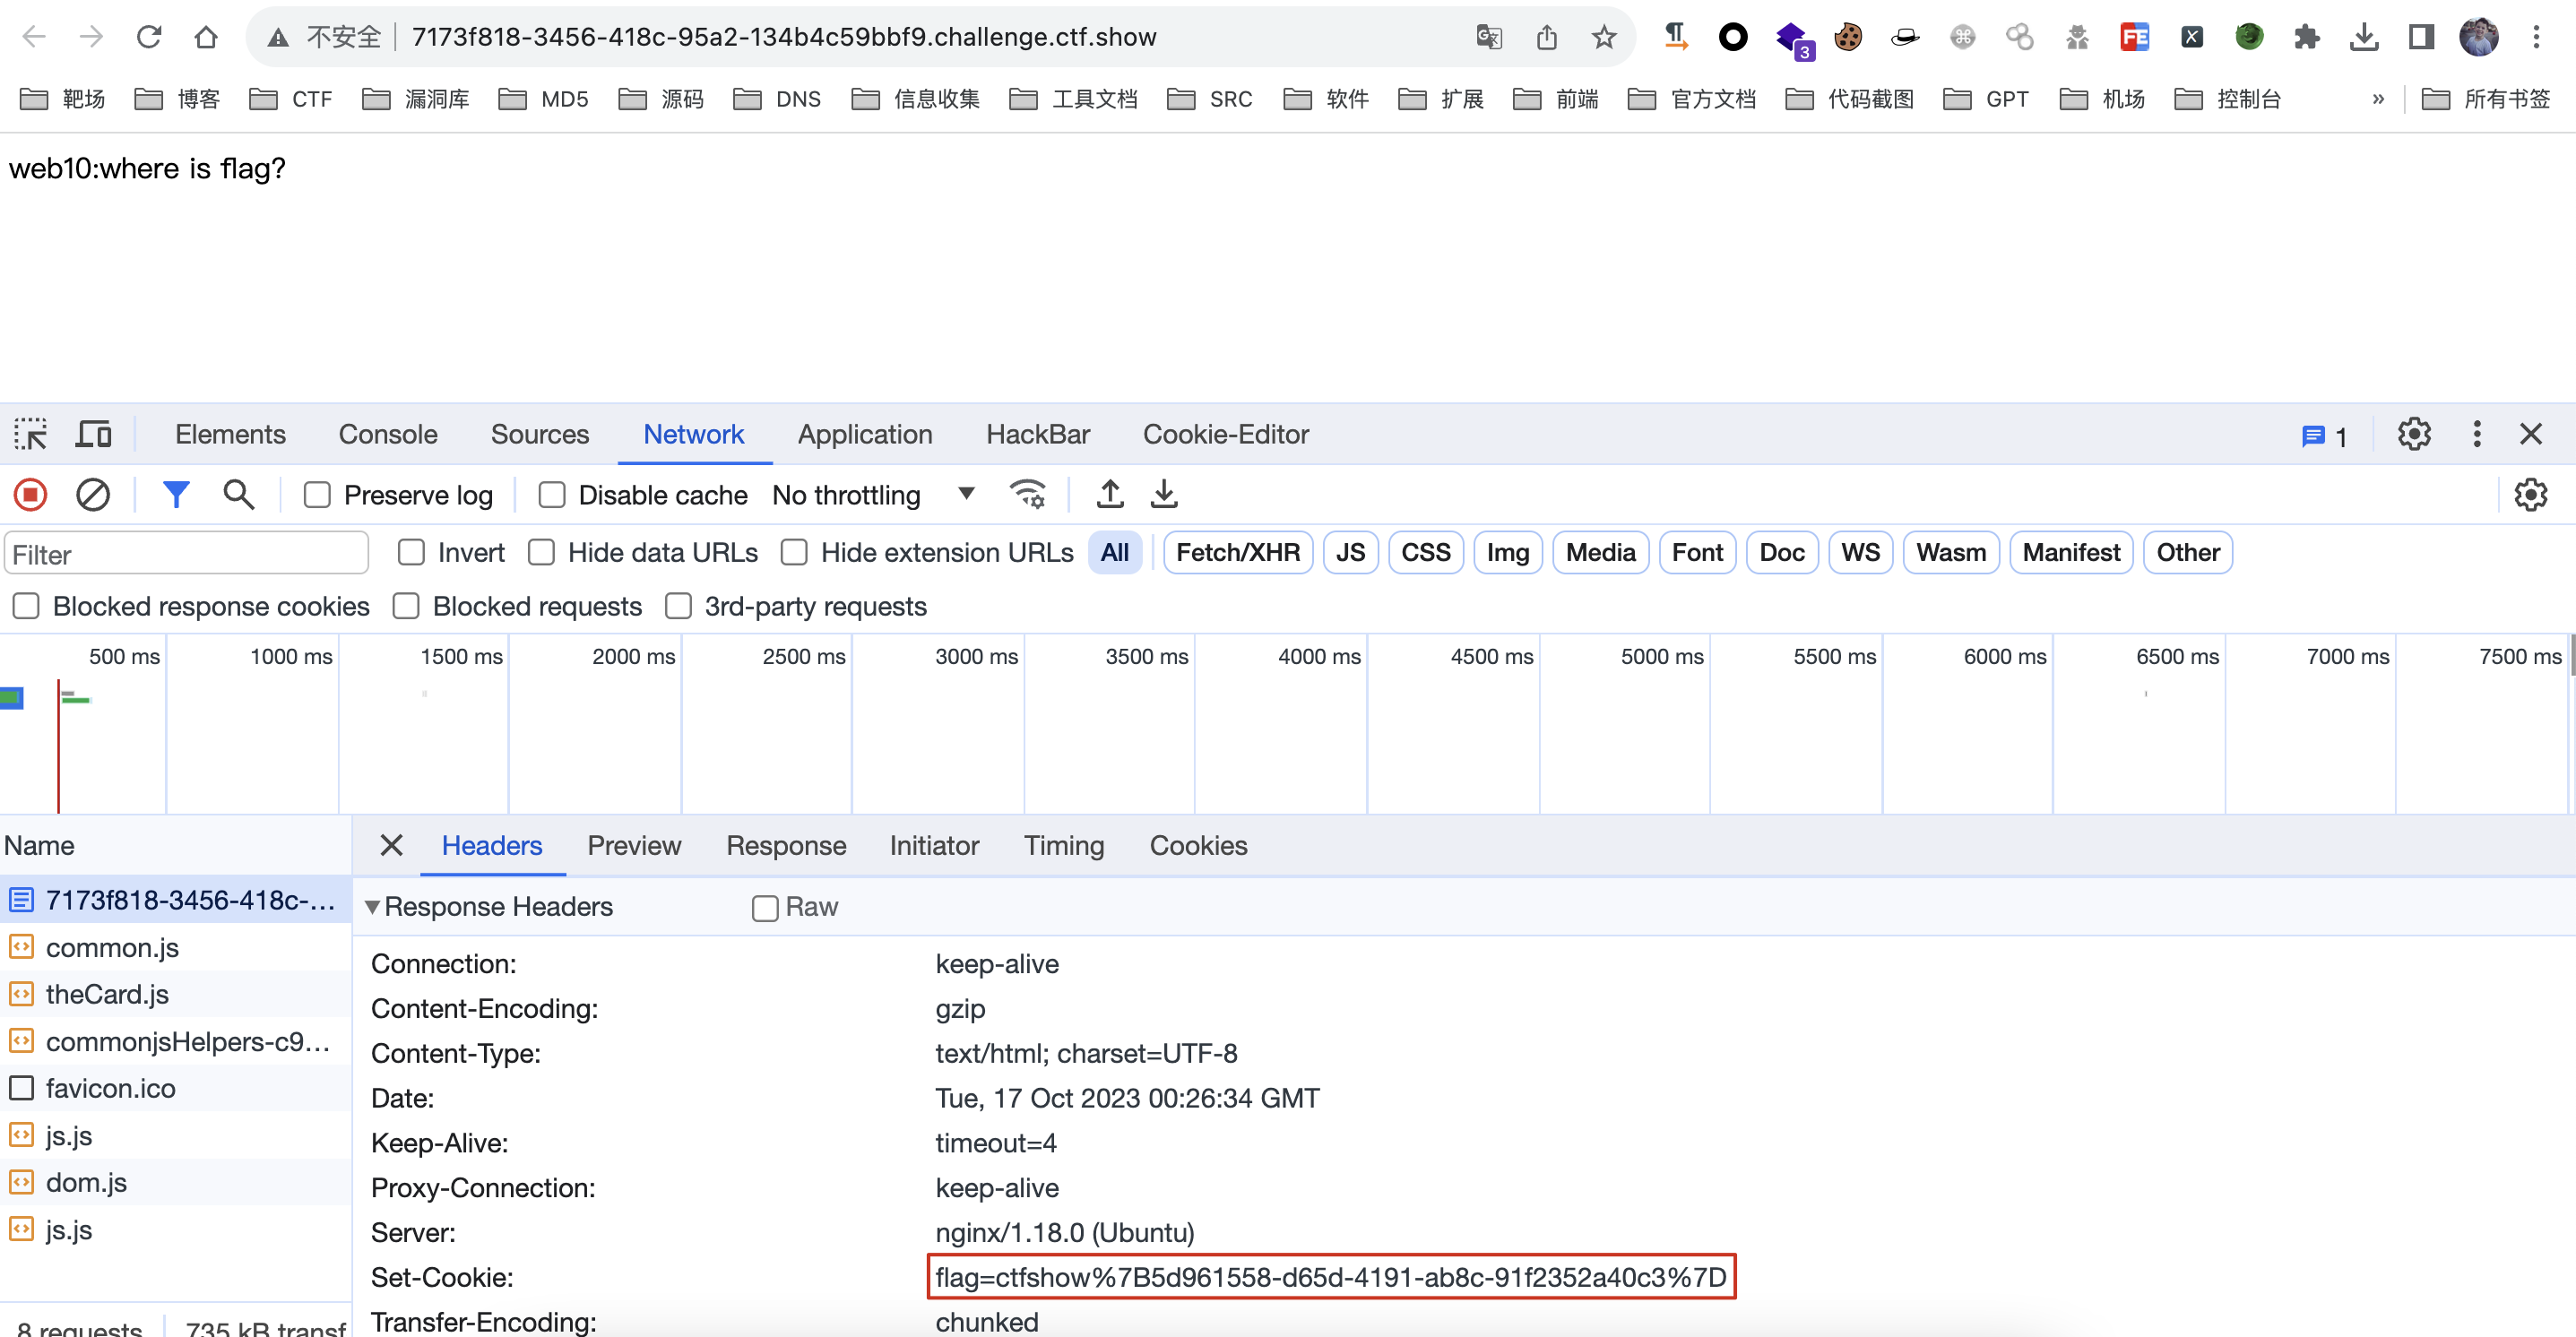Bookmark this page with the star icon
This screenshot has height=1337, width=2576.
[x=1604, y=37]
